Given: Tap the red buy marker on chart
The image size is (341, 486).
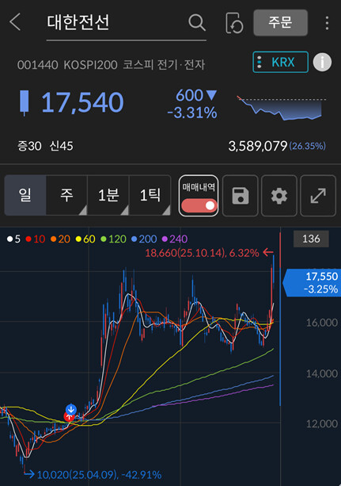Looking at the screenshot, I should click(69, 417).
